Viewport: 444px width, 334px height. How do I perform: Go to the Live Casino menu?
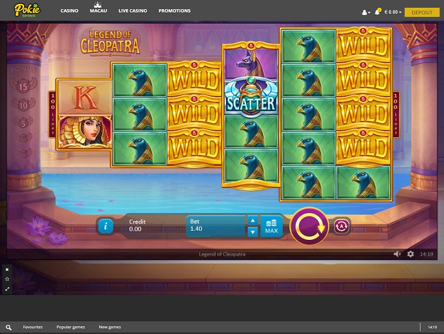pos(133,11)
